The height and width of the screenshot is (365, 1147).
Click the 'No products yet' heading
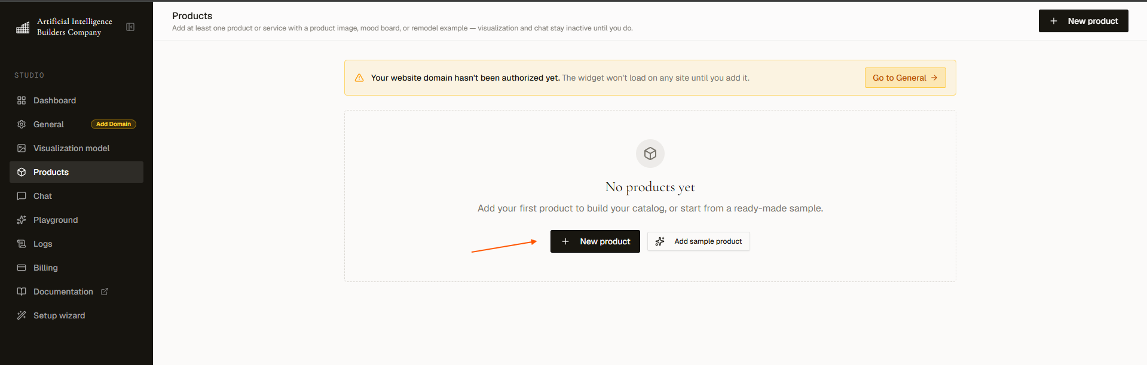coord(650,188)
